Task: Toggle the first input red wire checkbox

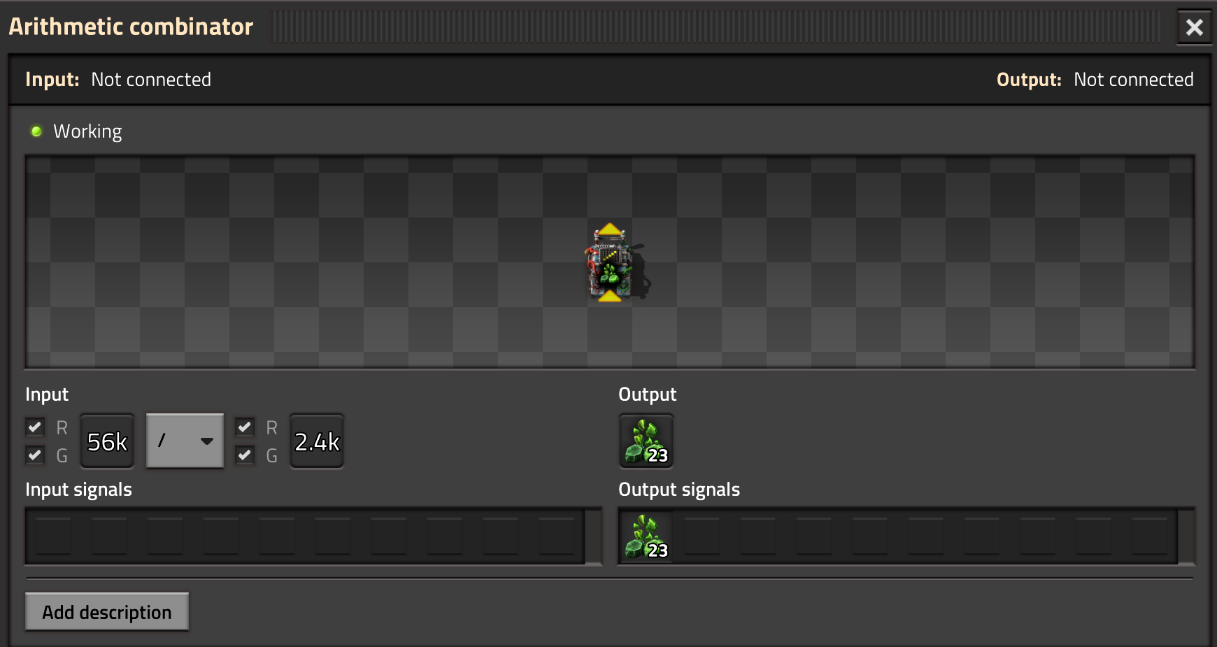Action: point(35,427)
